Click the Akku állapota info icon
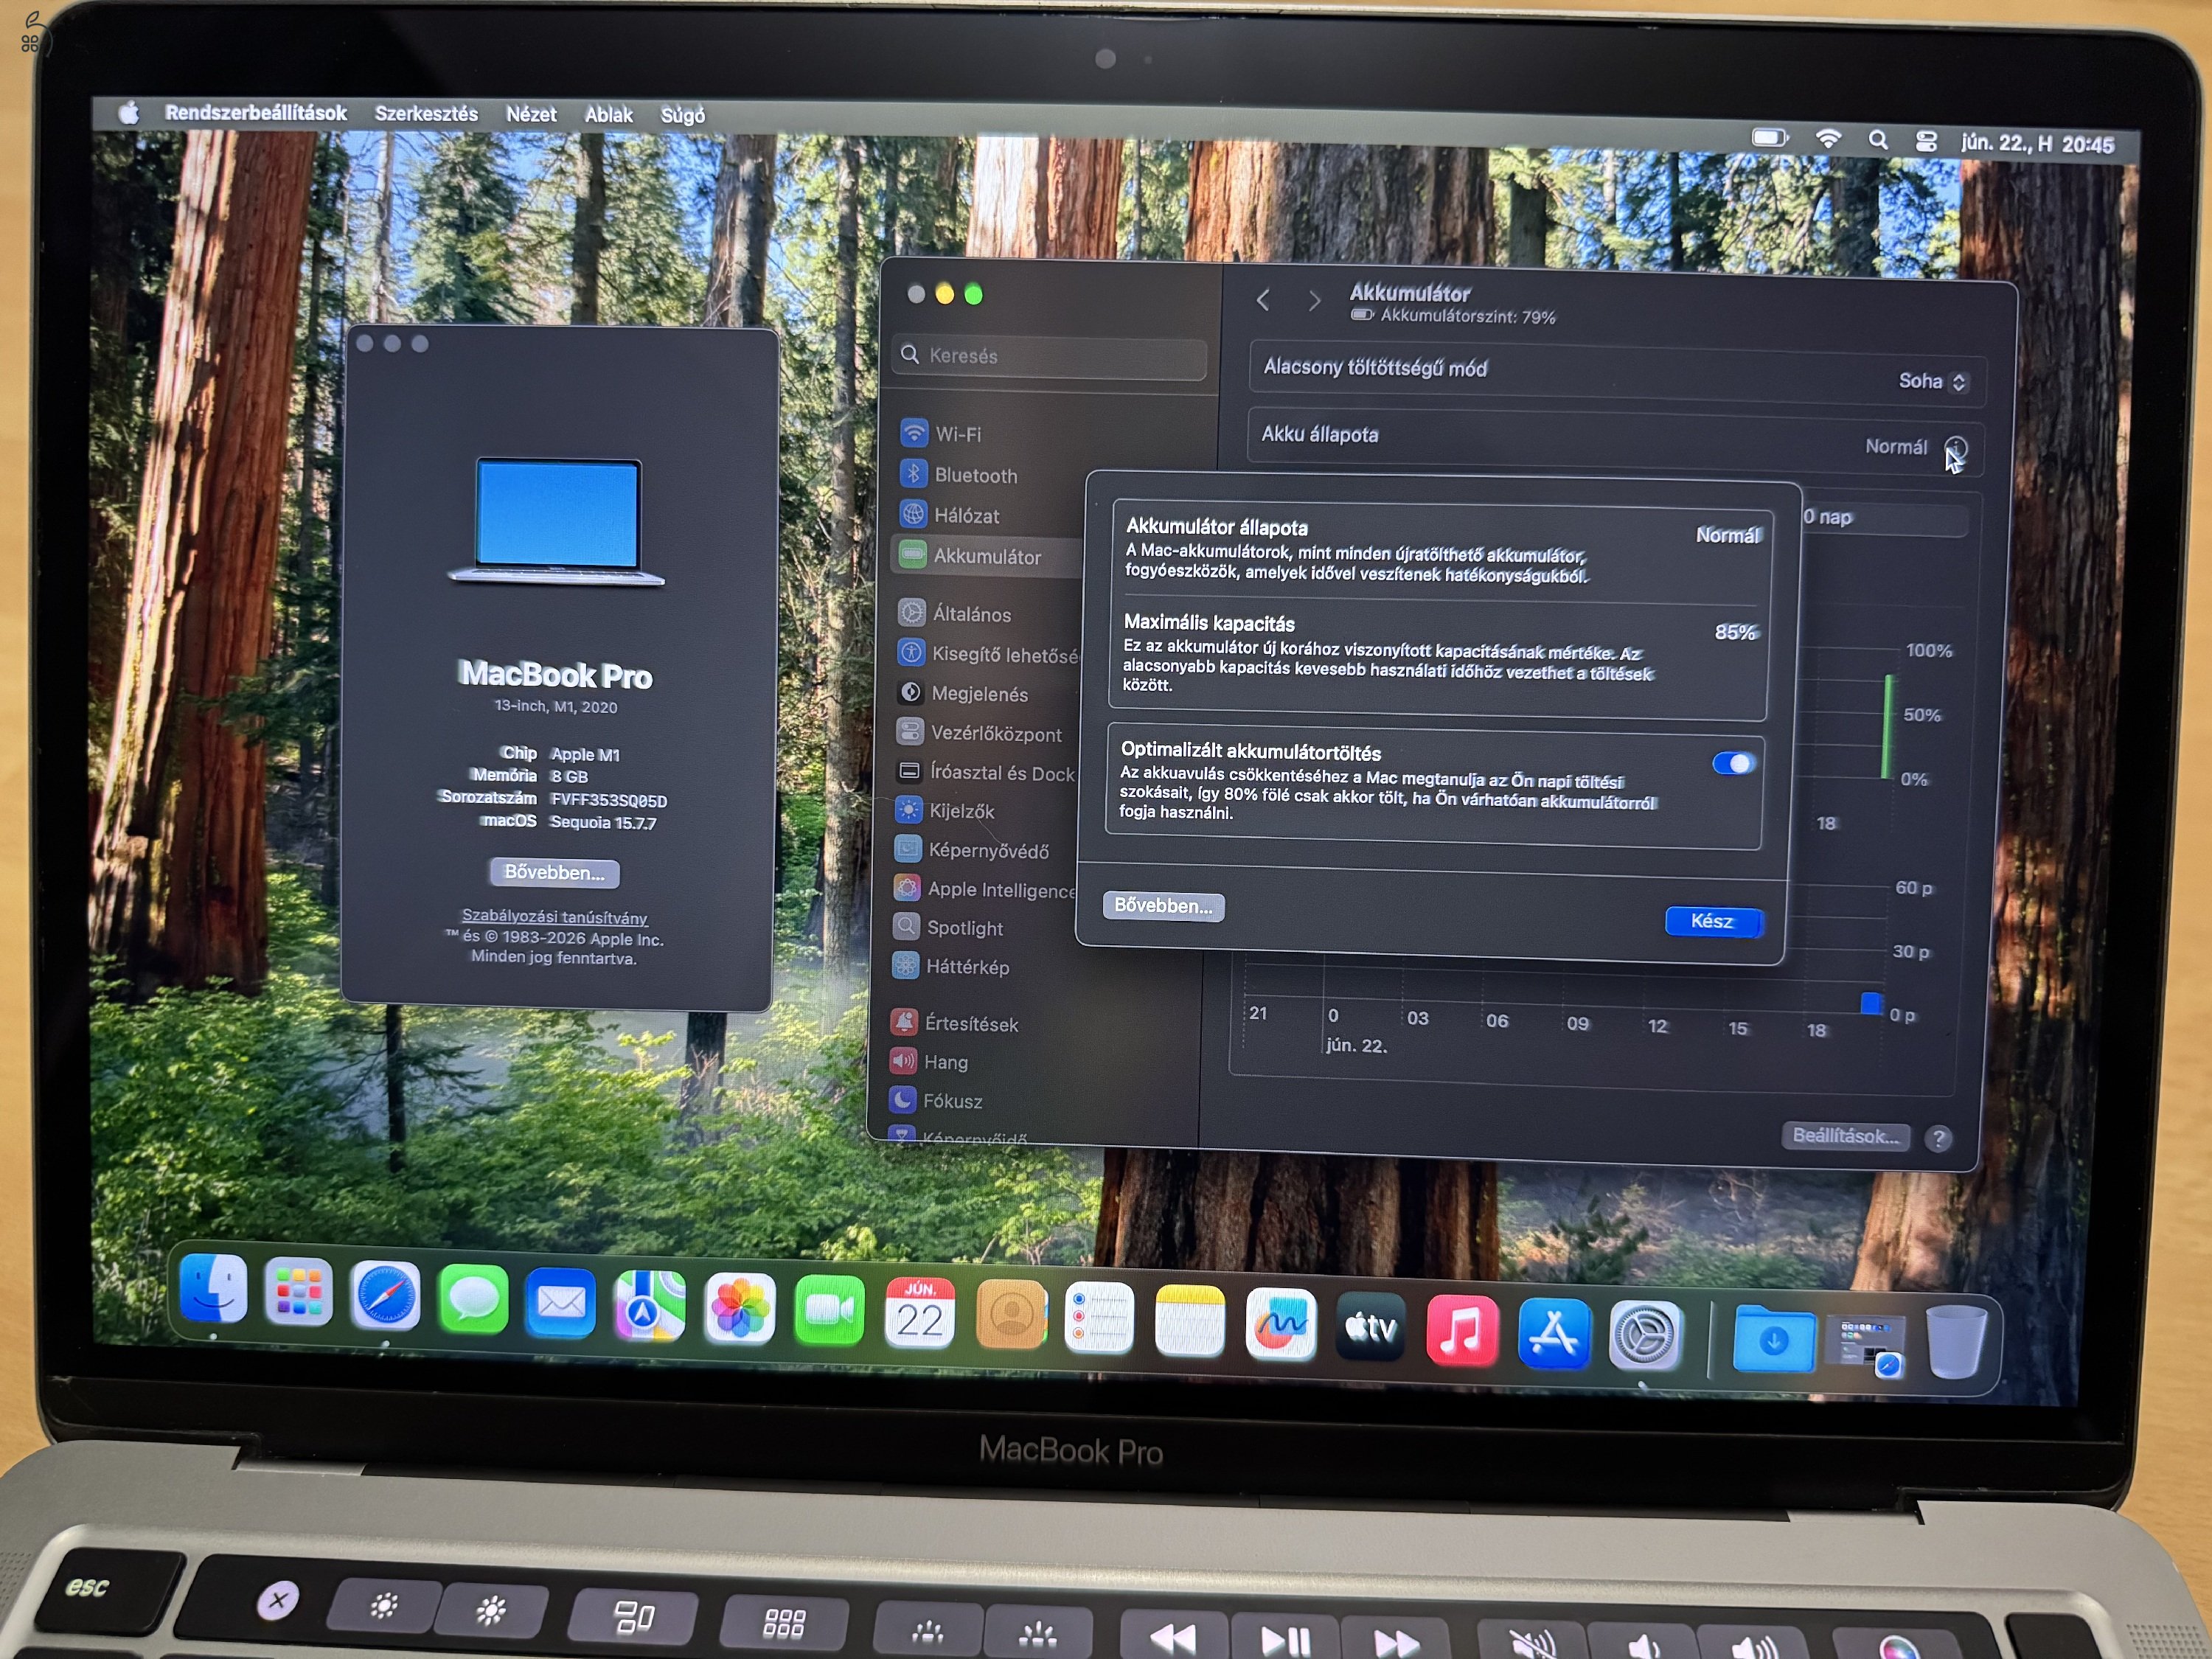 coord(1956,448)
